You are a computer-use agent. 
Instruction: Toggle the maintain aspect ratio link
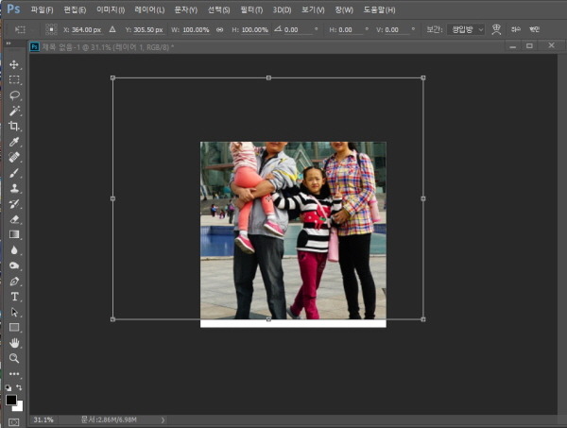click(x=219, y=29)
